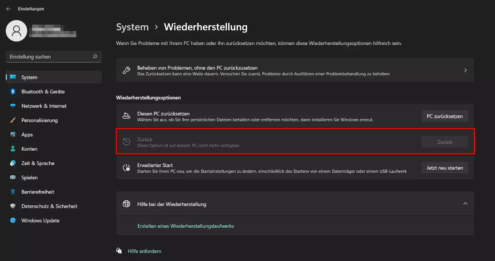Click the Einstellungen window title

tap(31, 9)
